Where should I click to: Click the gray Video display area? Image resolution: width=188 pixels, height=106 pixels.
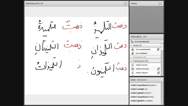[x=147, y=19]
